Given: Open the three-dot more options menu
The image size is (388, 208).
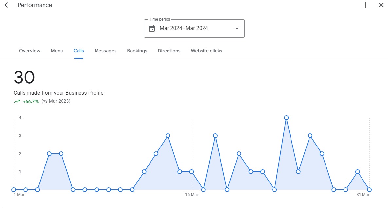Looking at the screenshot, I should 365,5.
